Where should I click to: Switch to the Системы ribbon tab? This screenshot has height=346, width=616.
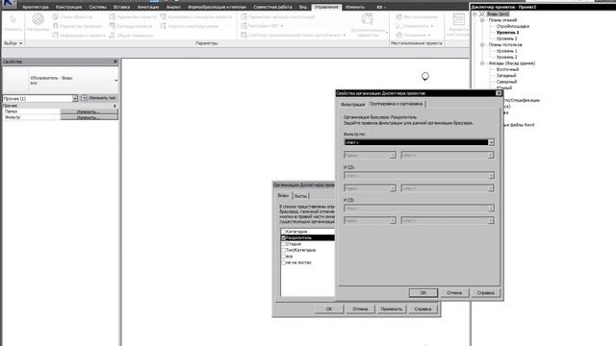click(97, 7)
